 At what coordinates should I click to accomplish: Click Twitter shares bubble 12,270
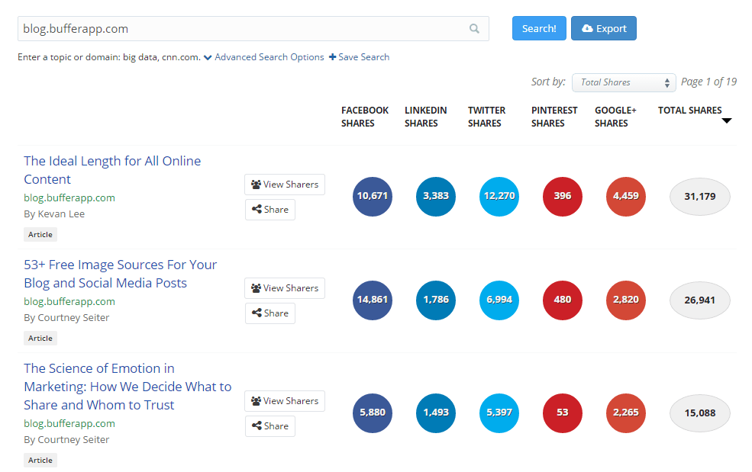(x=499, y=197)
